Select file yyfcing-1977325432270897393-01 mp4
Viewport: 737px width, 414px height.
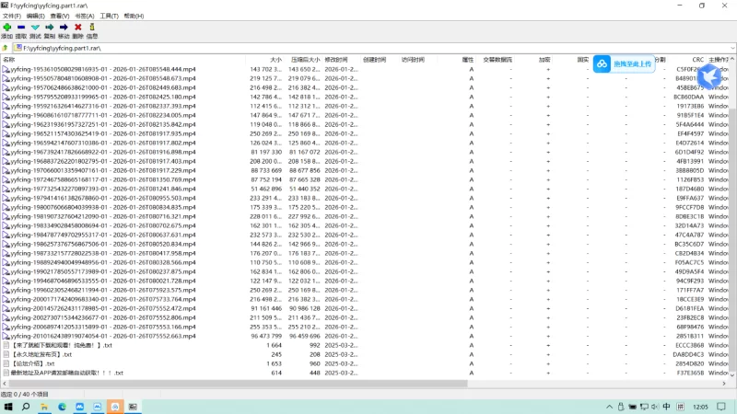click(x=103, y=189)
